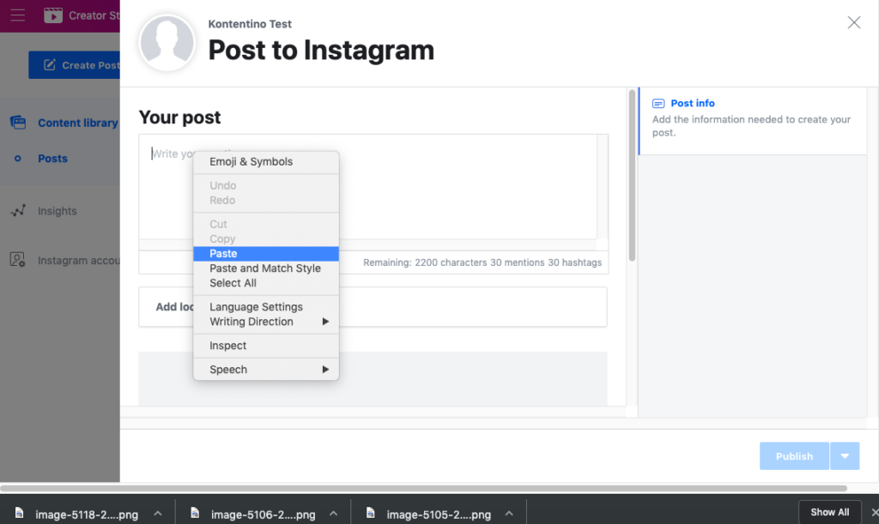Choose Paste and Match Style

tap(266, 268)
